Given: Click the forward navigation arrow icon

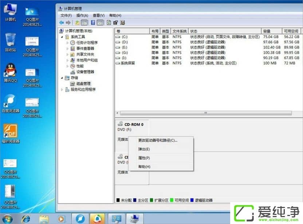Looking at the screenshot, I should tap(68, 23).
